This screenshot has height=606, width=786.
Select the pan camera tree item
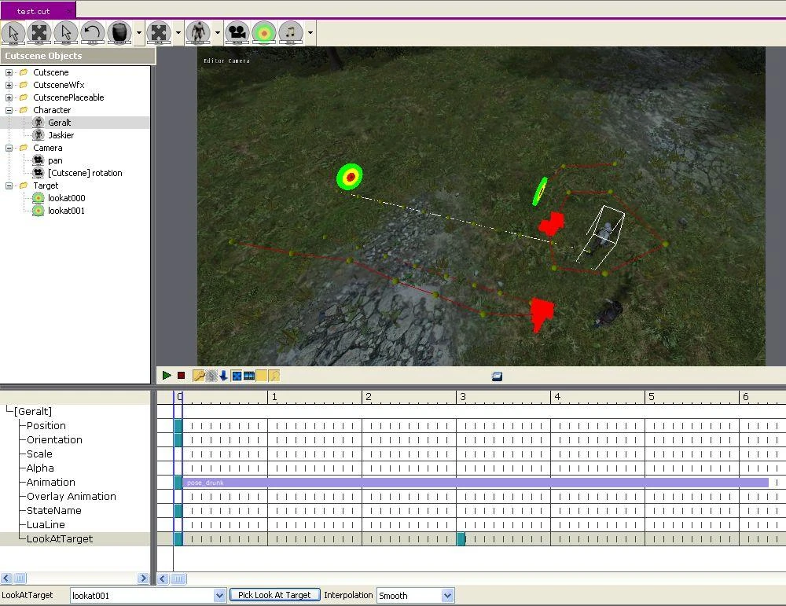click(55, 160)
